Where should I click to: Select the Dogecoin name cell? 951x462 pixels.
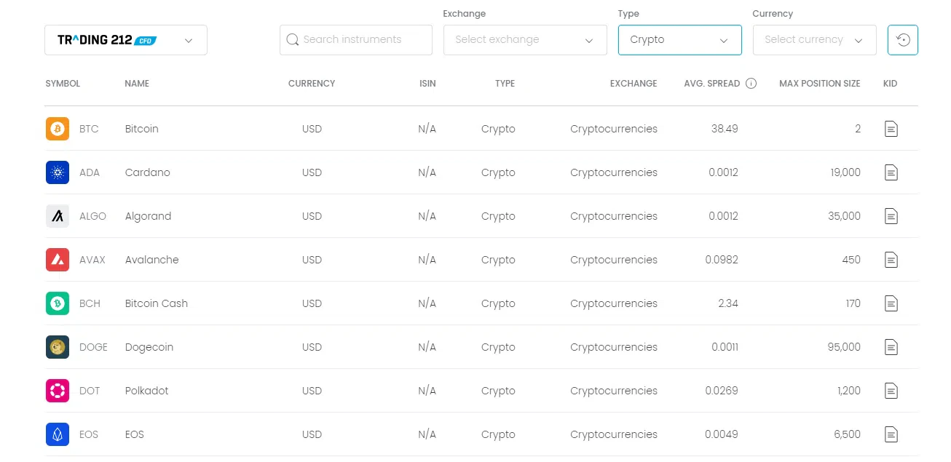coord(149,347)
